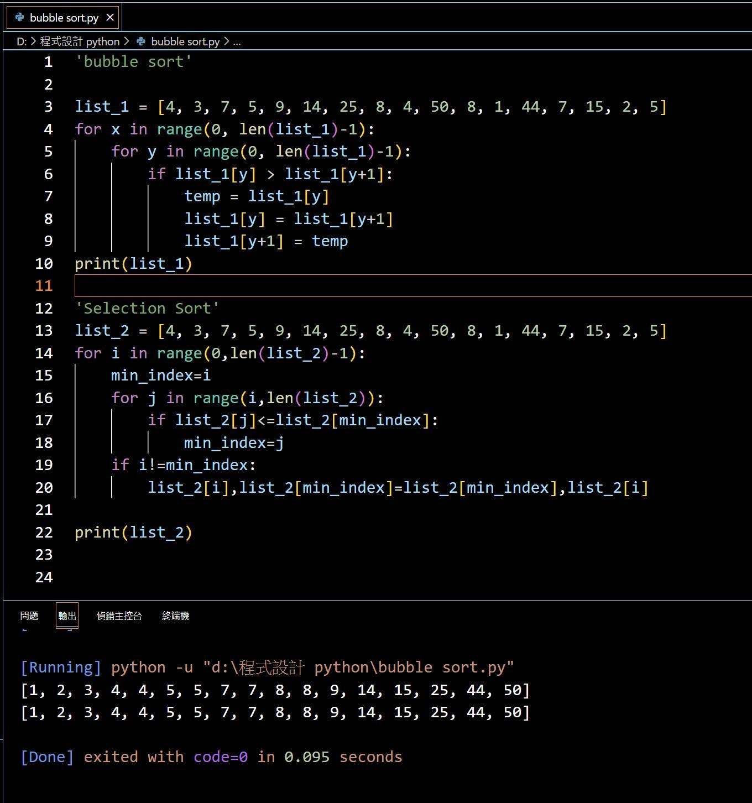The height and width of the screenshot is (803, 752).
Task: Click the Python icon in the breadcrumb path
Action: (141, 41)
